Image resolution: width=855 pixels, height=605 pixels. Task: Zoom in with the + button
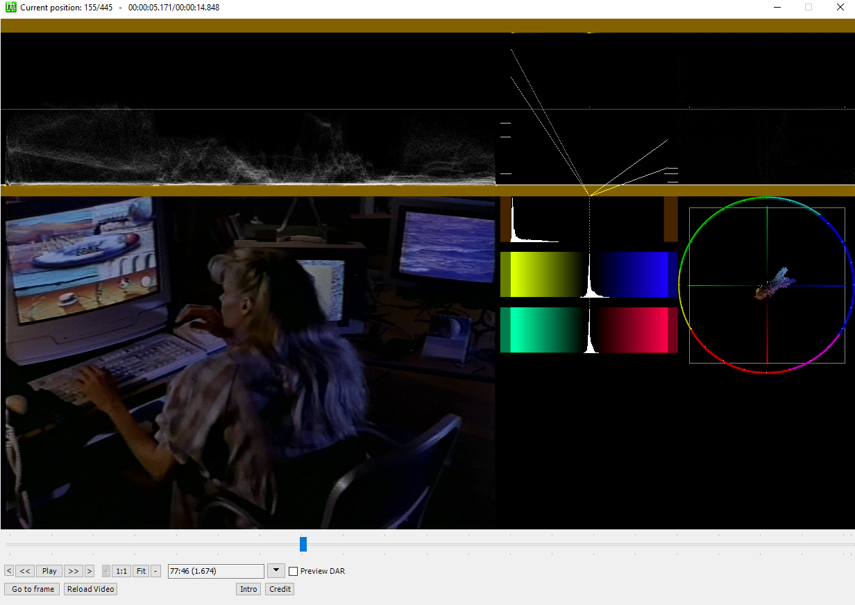106,571
